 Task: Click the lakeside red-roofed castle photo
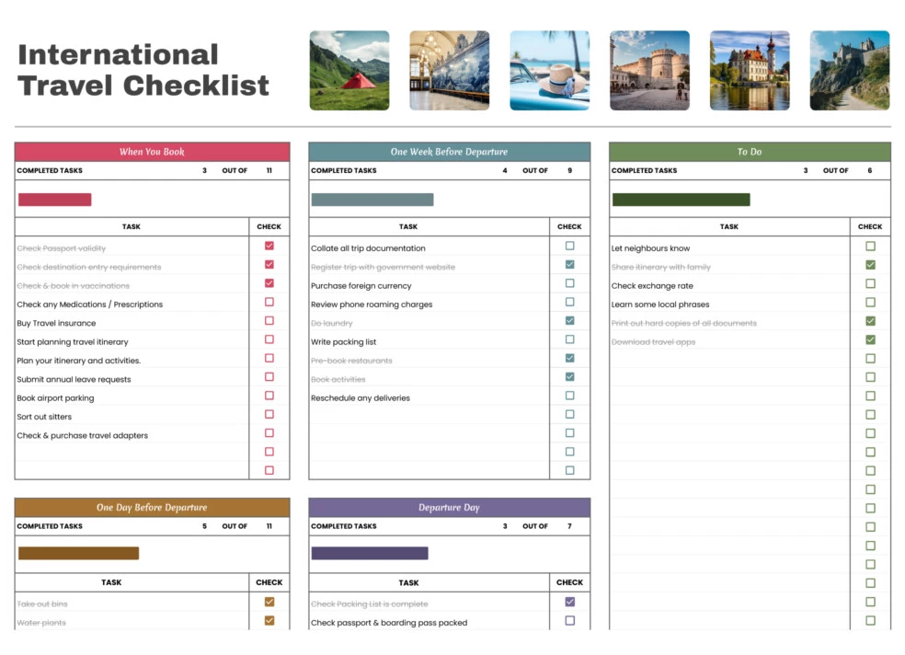tap(750, 71)
